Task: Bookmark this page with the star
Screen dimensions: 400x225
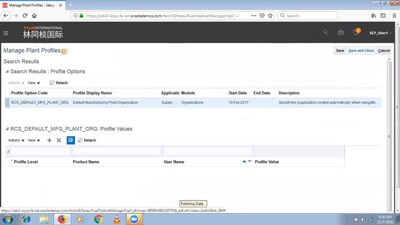Action: coord(271,16)
